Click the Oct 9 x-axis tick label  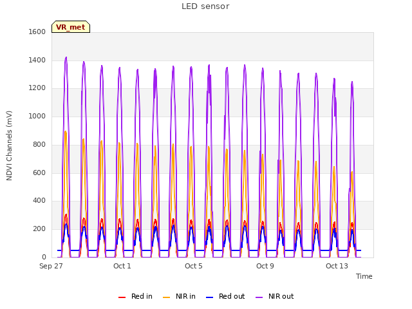[x=265, y=266]
